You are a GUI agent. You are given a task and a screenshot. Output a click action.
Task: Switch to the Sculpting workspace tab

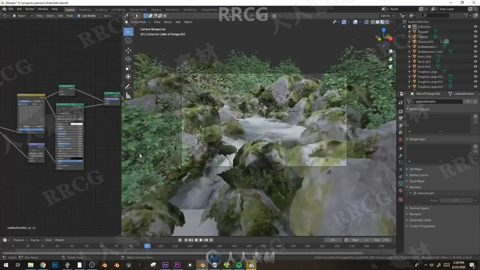pos(101,9)
